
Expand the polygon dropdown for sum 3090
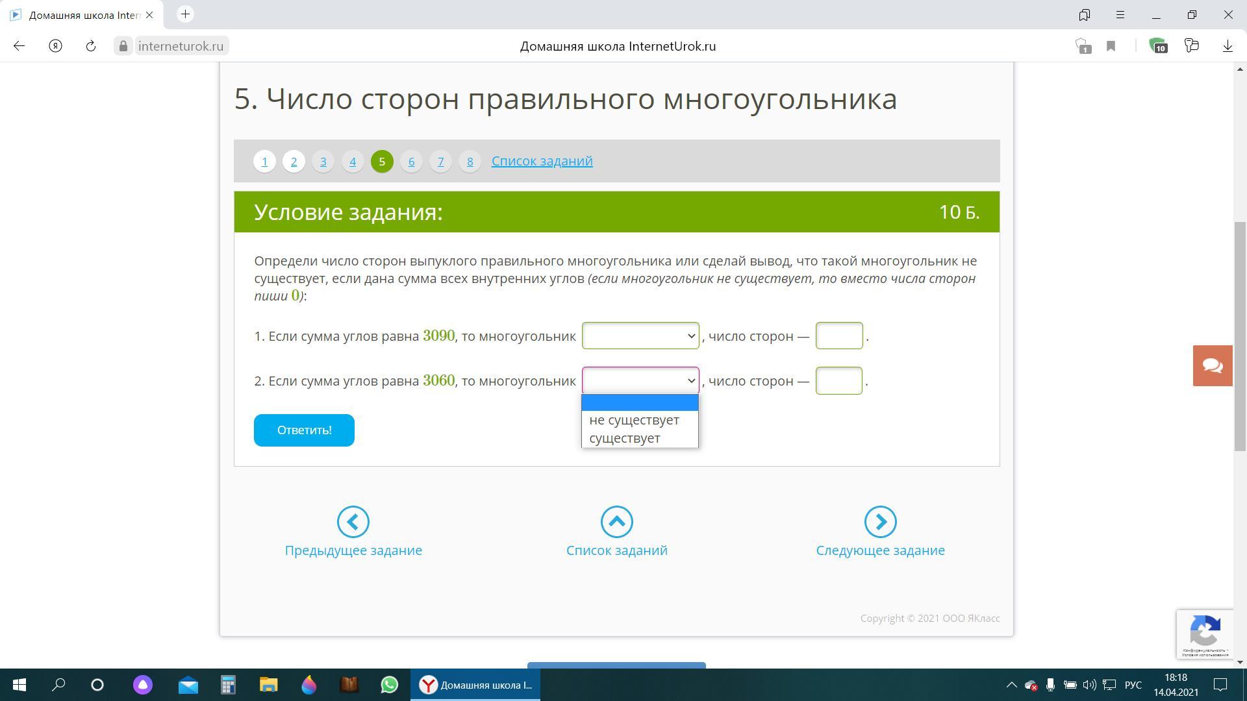pyautogui.click(x=640, y=336)
